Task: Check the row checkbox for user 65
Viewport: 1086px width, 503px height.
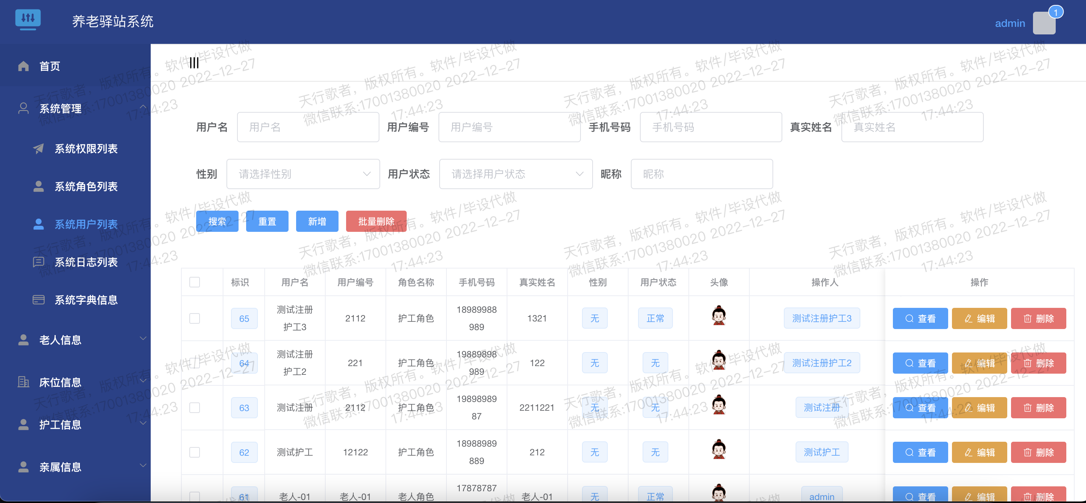Action: 194,318
